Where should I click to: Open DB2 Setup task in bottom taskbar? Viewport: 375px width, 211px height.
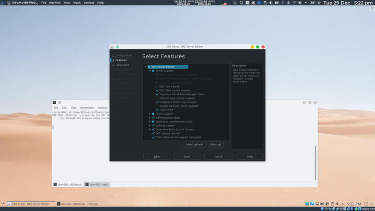click(31, 204)
